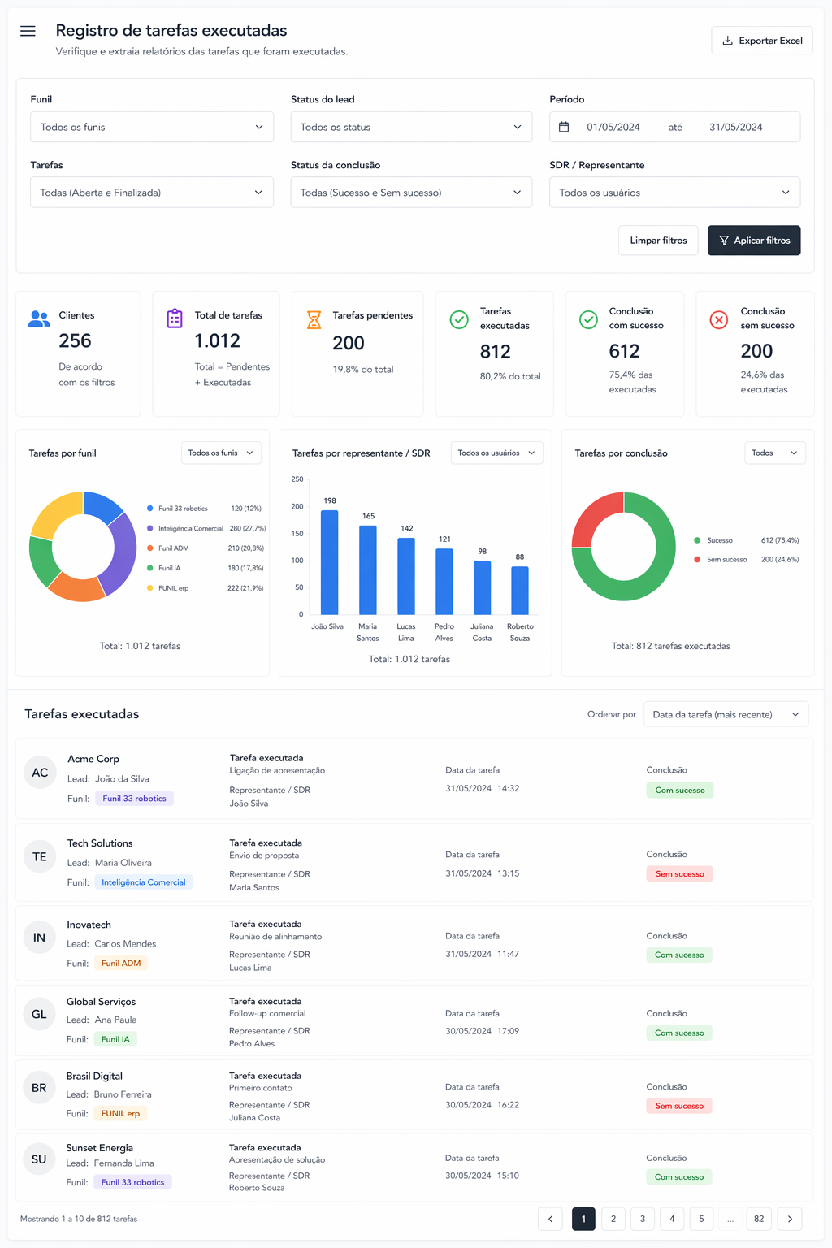Click the Limpar filtros button
The height and width of the screenshot is (1248, 832).
pyautogui.click(x=658, y=240)
